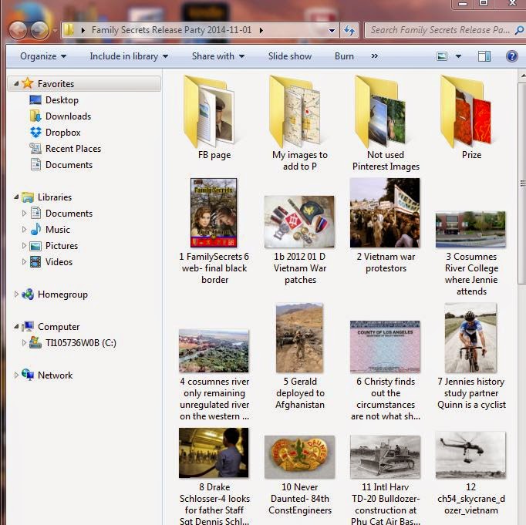Collapse the Favorites section

pyautogui.click(x=16, y=83)
